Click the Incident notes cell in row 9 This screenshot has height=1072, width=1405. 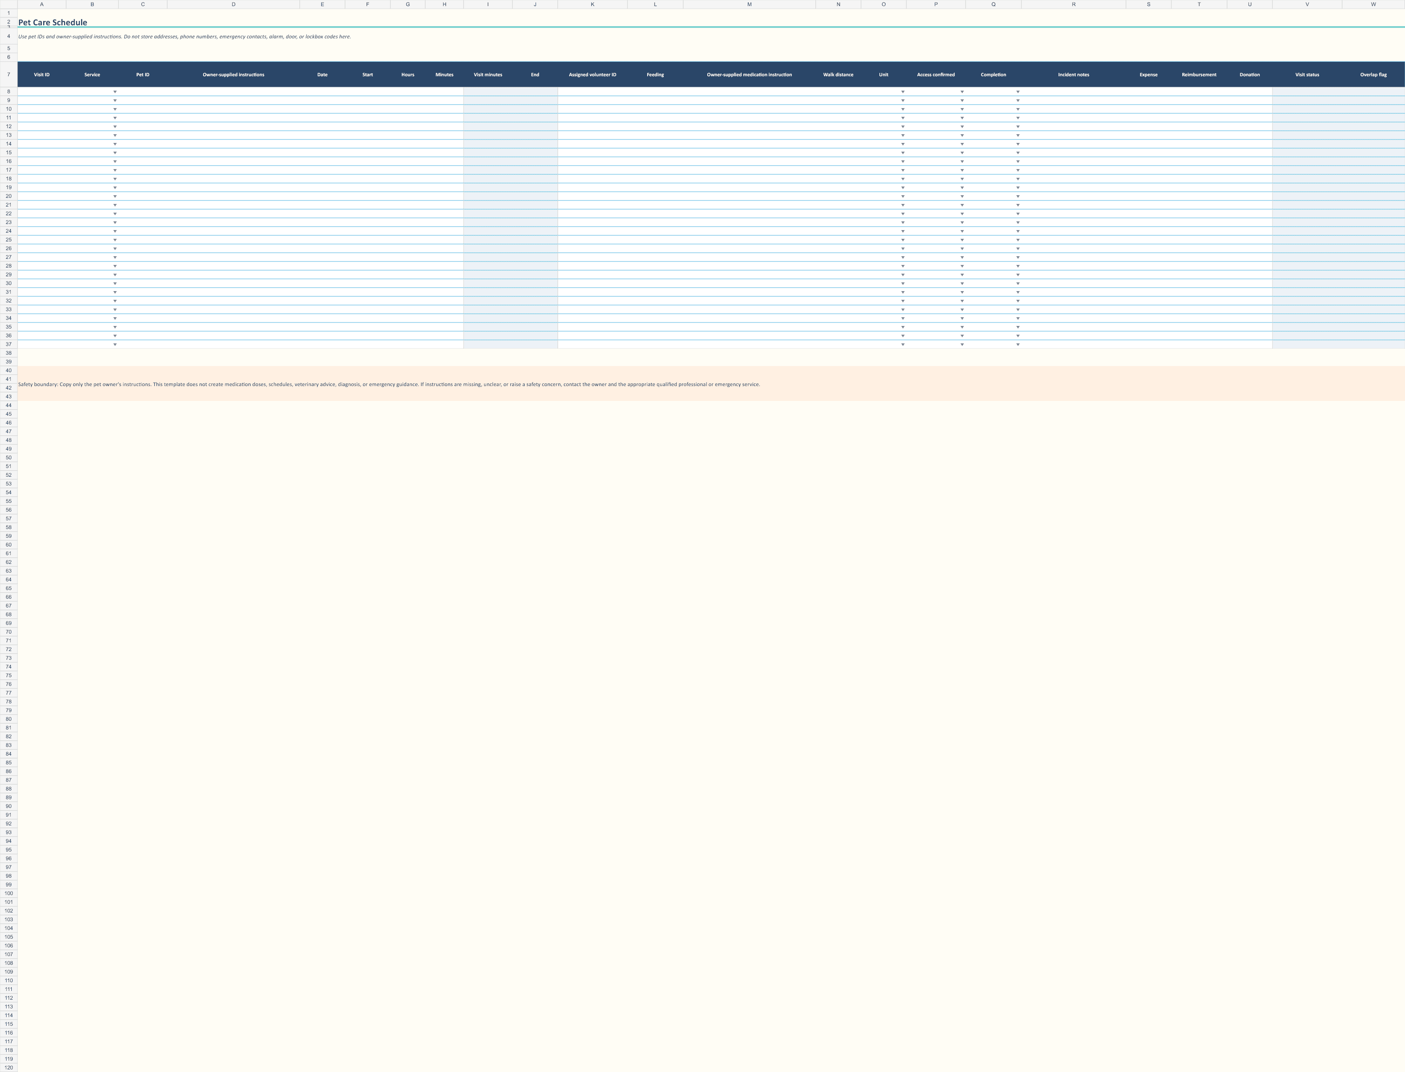[x=1073, y=100]
